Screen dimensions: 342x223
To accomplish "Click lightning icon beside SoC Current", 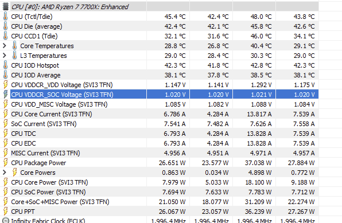I will pyautogui.click(x=6, y=124).
